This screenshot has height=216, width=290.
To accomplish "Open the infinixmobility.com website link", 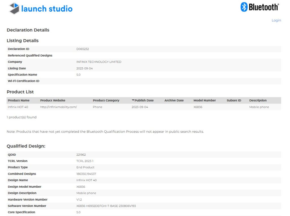I will coord(58,107).
